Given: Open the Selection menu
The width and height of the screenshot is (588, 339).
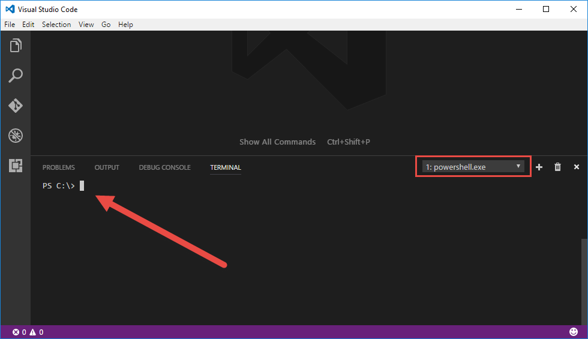Looking at the screenshot, I should [56, 25].
